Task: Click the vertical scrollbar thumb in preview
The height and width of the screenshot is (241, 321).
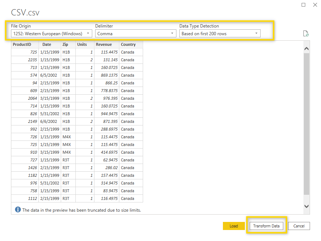Action: (306, 124)
